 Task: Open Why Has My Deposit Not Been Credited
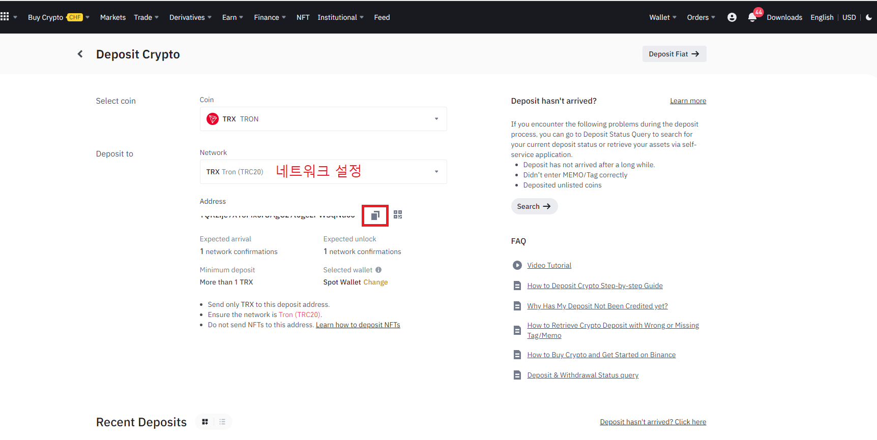coord(598,306)
